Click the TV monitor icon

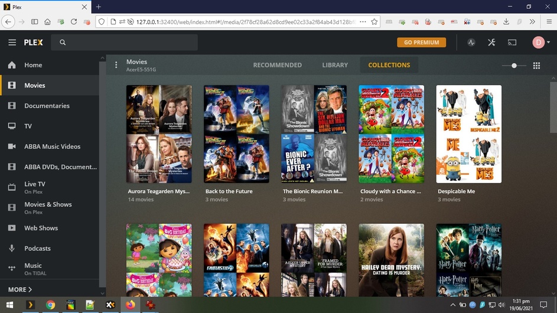(x=12, y=126)
